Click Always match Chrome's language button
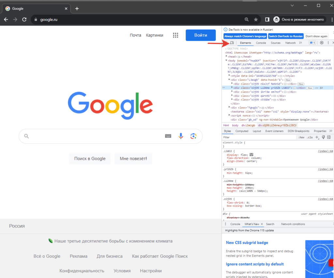This screenshot has height=278, width=334. click(245, 36)
